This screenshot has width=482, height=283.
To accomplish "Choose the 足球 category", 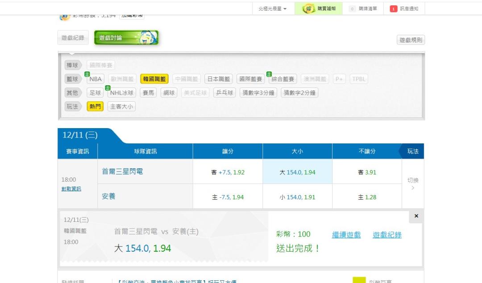I will point(96,93).
